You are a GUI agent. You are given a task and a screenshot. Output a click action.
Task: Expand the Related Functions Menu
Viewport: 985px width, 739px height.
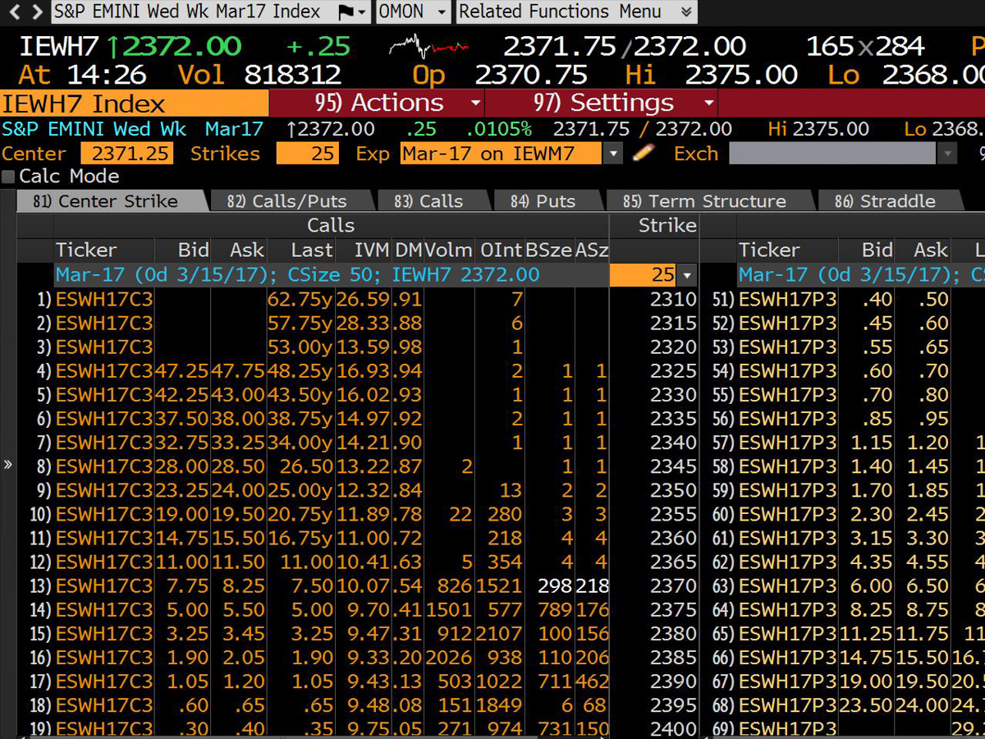(576, 11)
